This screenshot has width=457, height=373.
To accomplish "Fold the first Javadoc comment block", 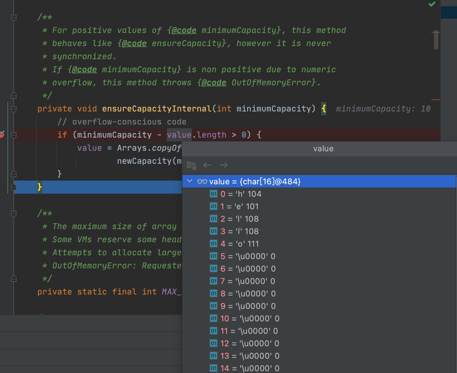I will [14, 18].
